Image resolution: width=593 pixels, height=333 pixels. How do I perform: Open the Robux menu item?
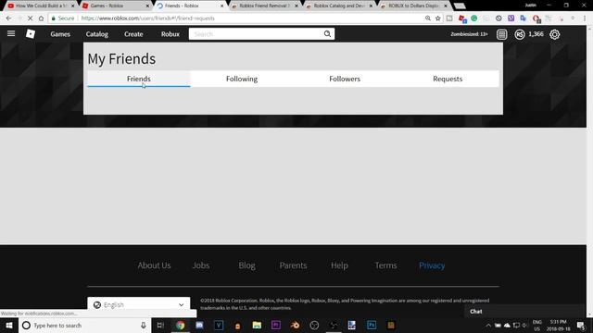pos(170,34)
